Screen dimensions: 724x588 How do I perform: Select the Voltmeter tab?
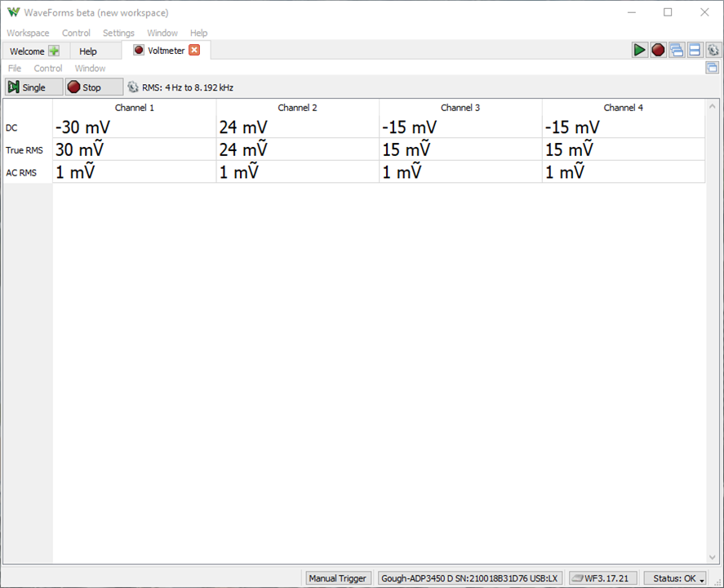click(x=167, y=50)
